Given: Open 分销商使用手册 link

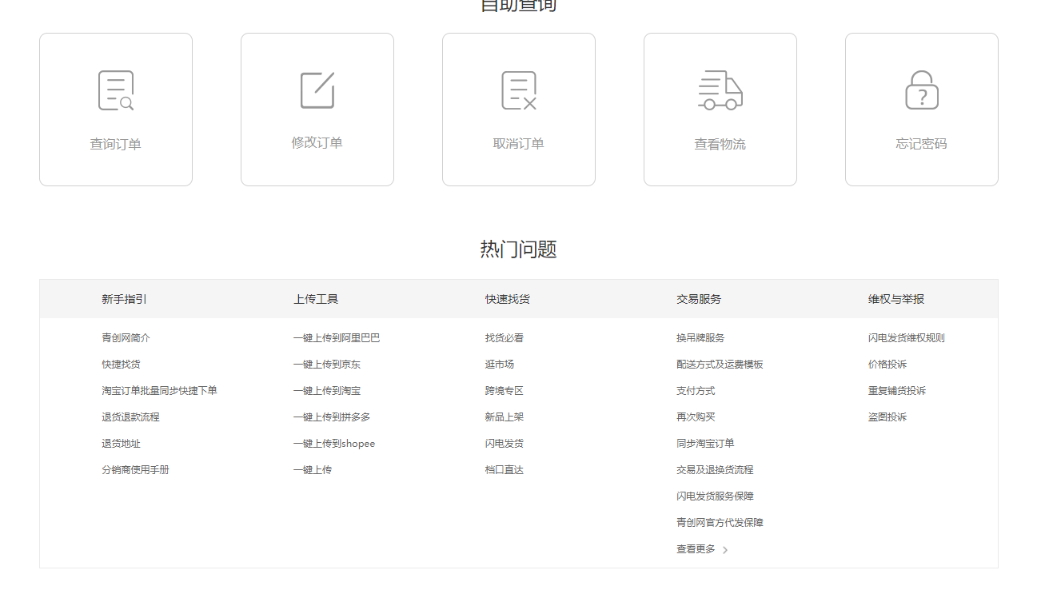Looking at the screenshot, I should tap(135, 470).
